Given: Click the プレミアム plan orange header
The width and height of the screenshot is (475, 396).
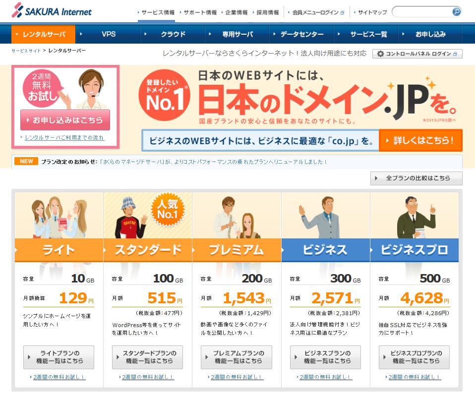Looking at the screenshot, I should pyautogui.click(x=237, y=250).
